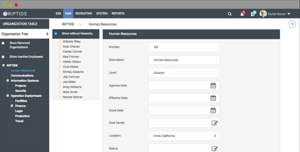Screen dimensions: 300x152
Task: Uncheck Show without hierarchy checkbox
Action: click(56, 34)
